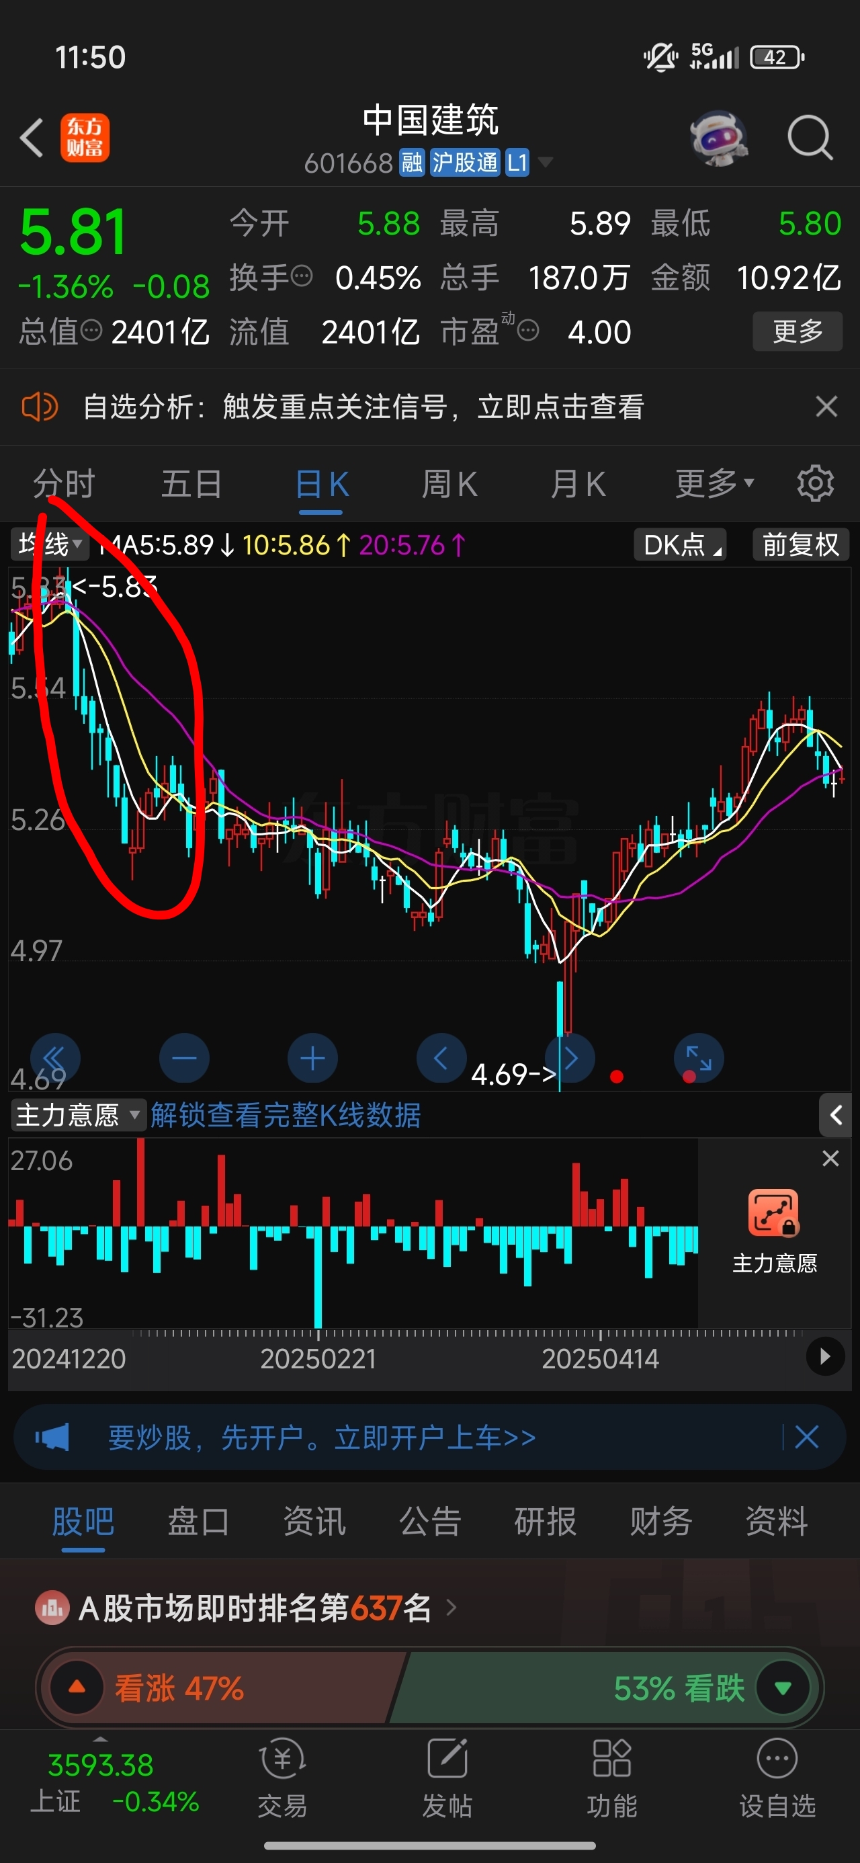
Task: Open the 东方财富 logo icon
Action: 85,137
